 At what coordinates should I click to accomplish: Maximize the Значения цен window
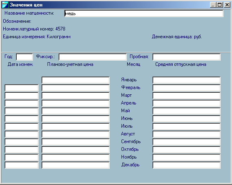(x=220, y=5)
